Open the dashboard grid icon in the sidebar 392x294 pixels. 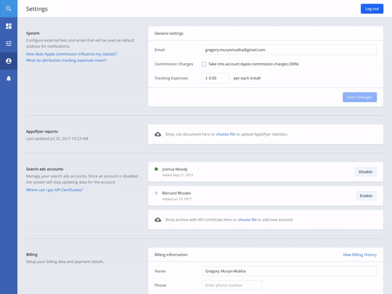click(9, 25)
